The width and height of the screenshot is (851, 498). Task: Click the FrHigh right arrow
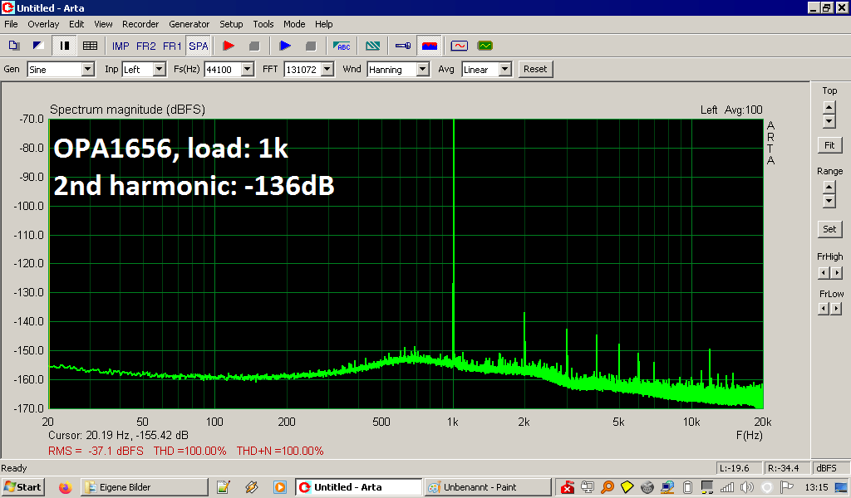pyautogui.click(x=836, y=272)
